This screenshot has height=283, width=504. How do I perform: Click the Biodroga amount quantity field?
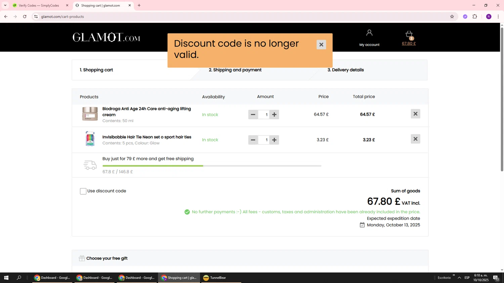(x=264, y=115)
